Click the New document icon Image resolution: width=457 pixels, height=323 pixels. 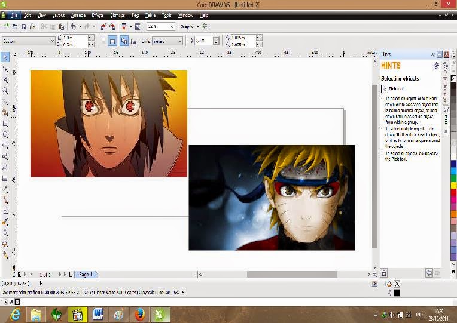[x=6, y=27]
